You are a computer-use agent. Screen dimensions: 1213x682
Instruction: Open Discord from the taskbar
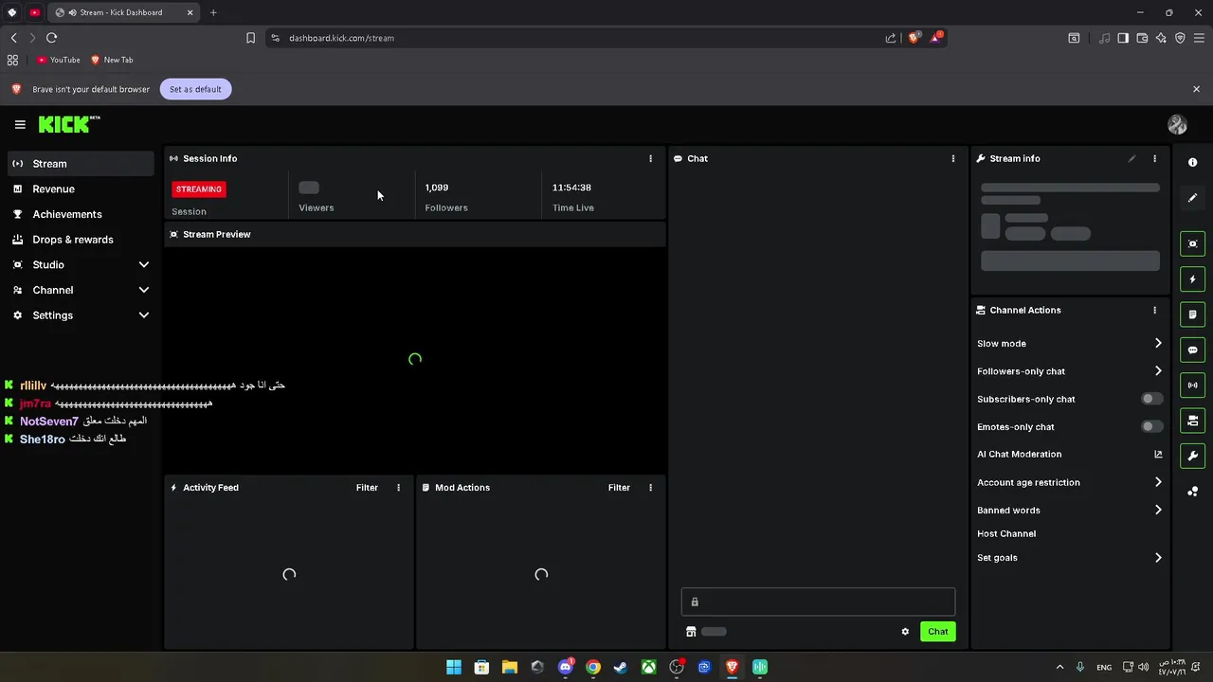point(566,667)
